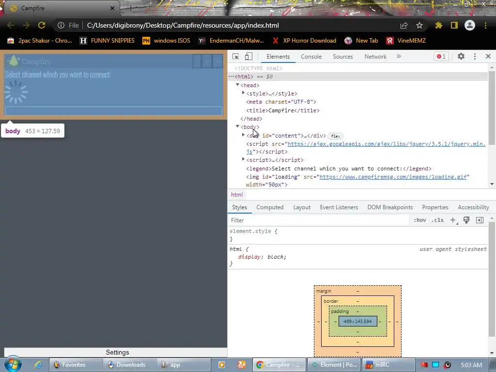Viewport: 496px width, 372px height.
Task: Open DevTools more options kebab menu
Action: point(475,56)
